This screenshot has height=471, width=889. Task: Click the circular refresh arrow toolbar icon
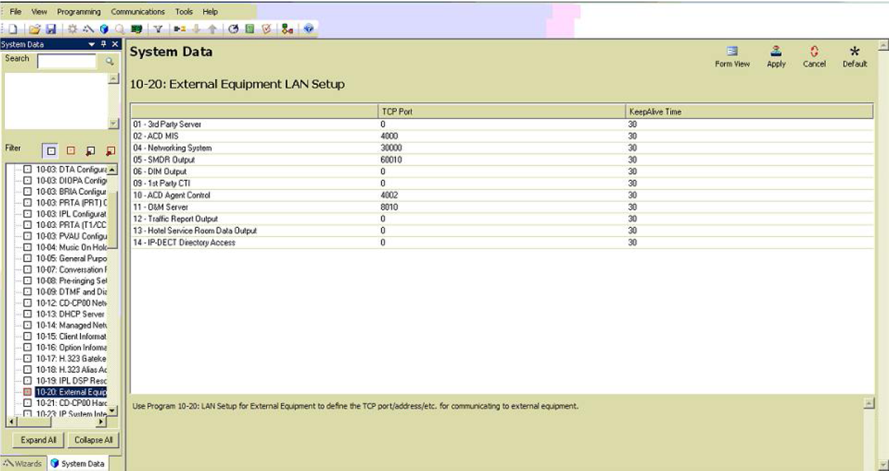(x=233, y=29)
